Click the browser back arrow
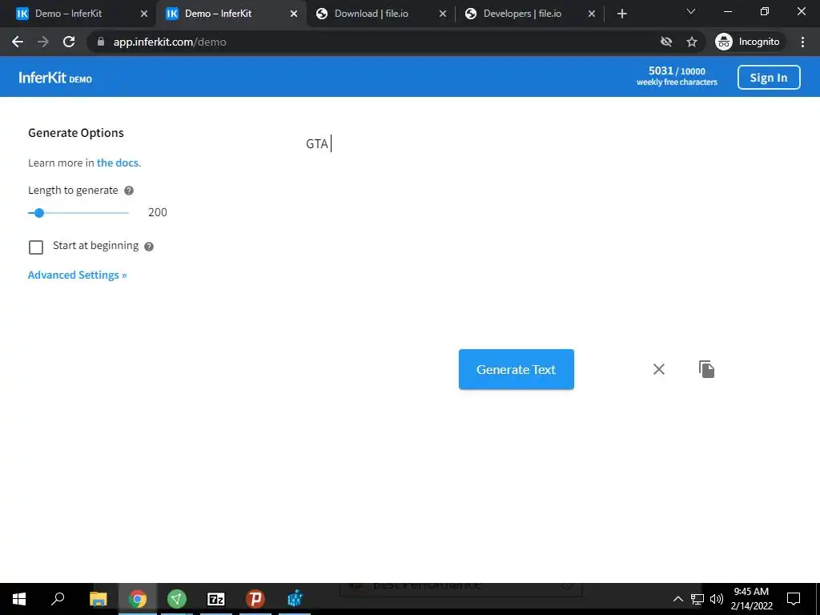Screen dimensions: 820x615 (18, 42)
